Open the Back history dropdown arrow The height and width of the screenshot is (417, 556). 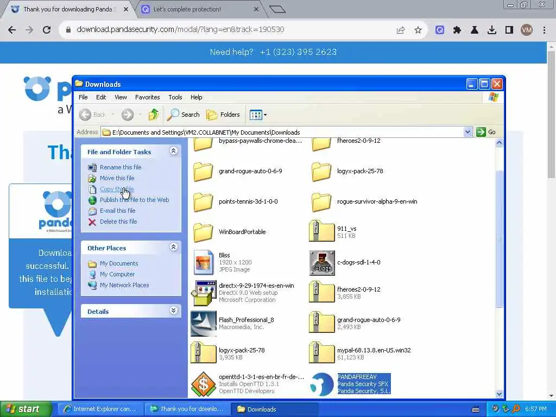pos(113,115)
